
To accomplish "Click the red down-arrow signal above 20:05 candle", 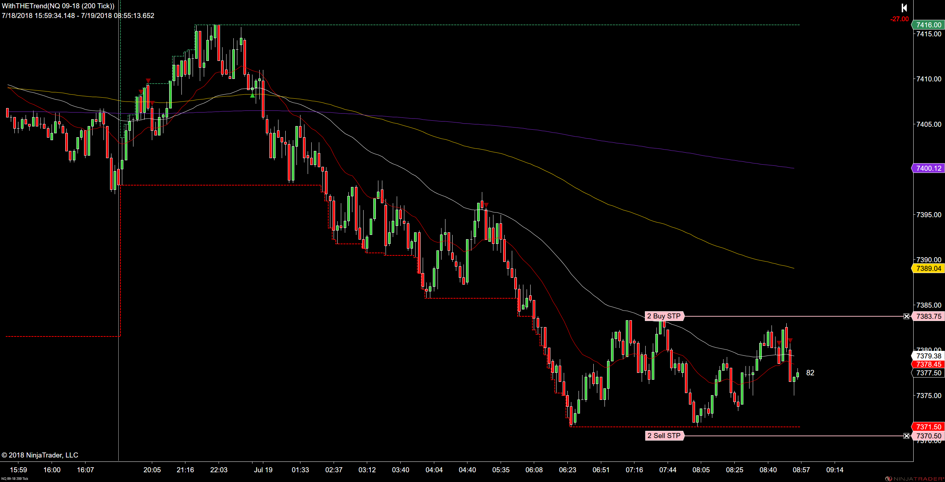I will point(148,81).
